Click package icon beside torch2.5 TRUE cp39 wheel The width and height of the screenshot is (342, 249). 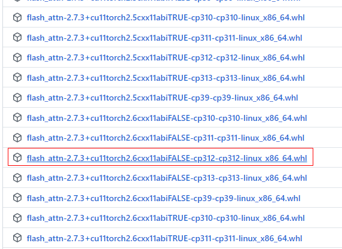[17, 98]
